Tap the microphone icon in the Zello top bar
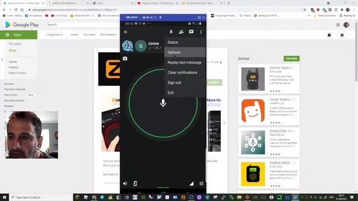Viewport: 358px width, 201px height. pos(171,32)
